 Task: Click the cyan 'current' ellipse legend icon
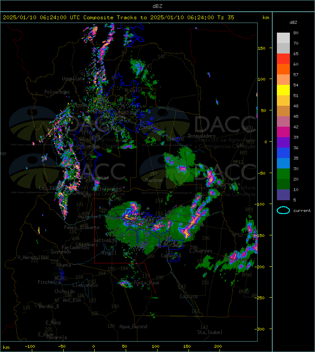283,210
